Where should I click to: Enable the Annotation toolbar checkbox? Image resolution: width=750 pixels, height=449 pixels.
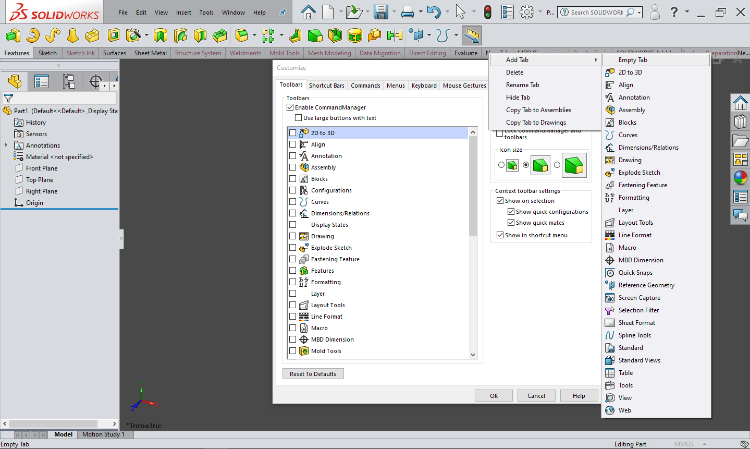tap(293, 156)
